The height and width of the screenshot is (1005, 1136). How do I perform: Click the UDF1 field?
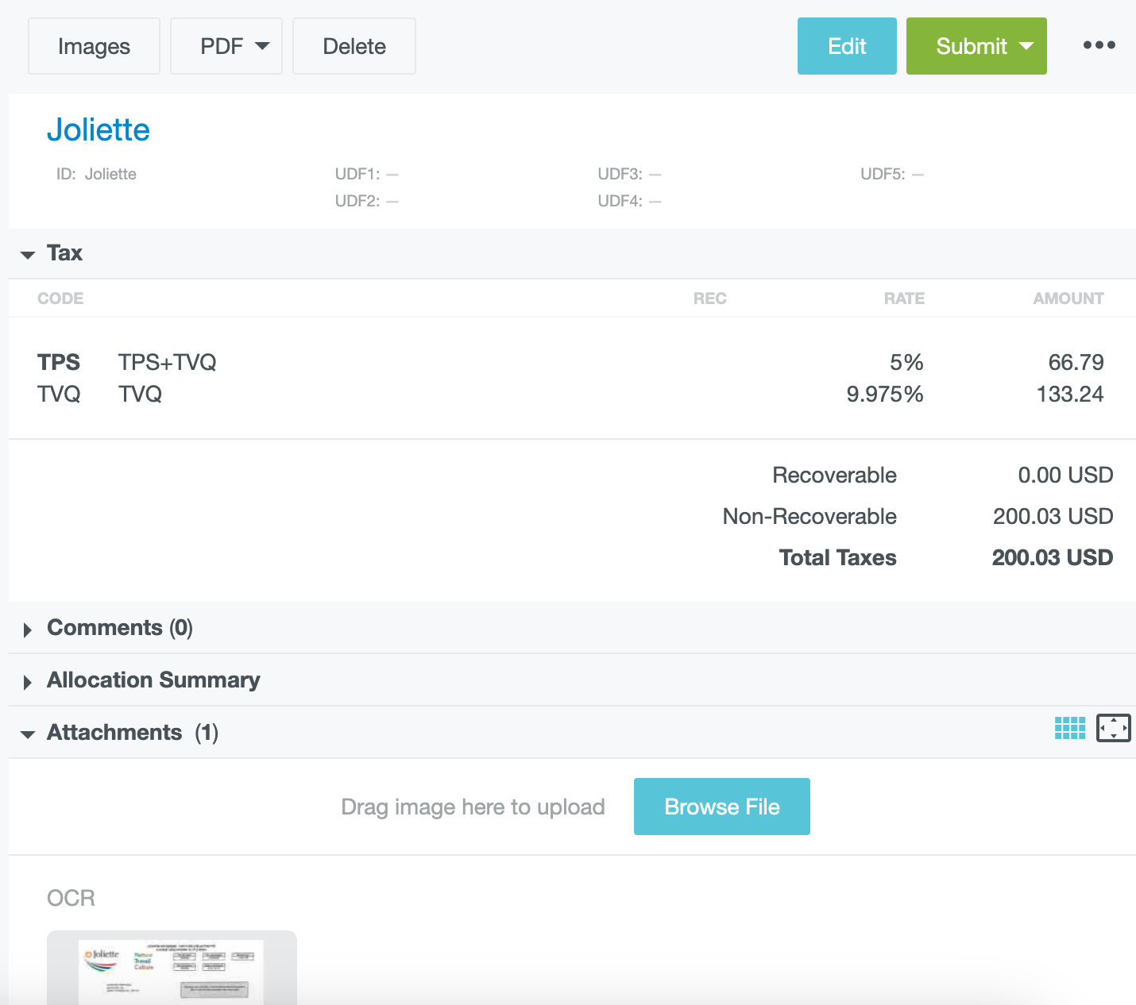[367, 174]
